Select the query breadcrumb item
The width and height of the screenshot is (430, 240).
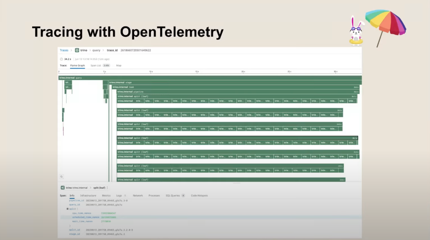(96, 50)
